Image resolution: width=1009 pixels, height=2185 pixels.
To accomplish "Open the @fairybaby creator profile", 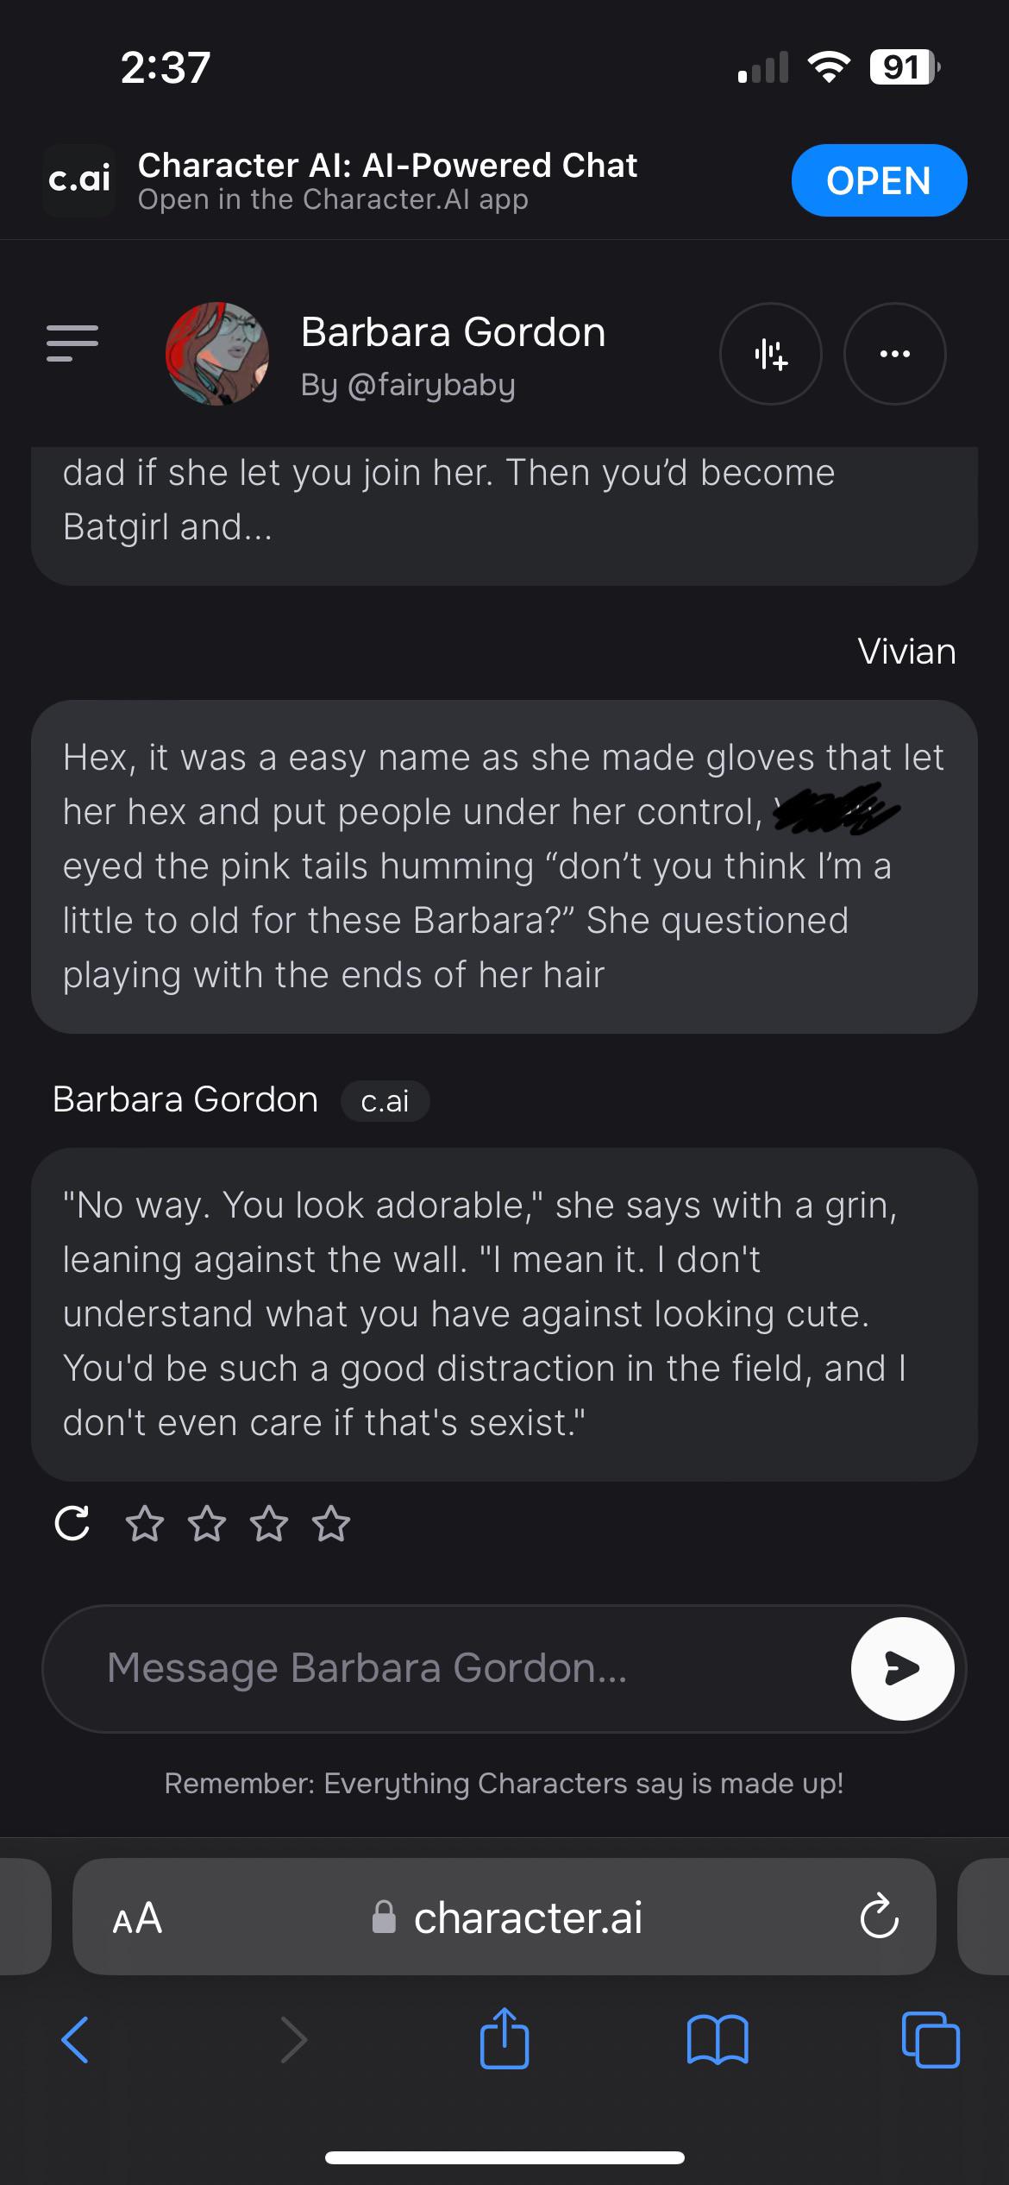I will (x=408, y=385).
